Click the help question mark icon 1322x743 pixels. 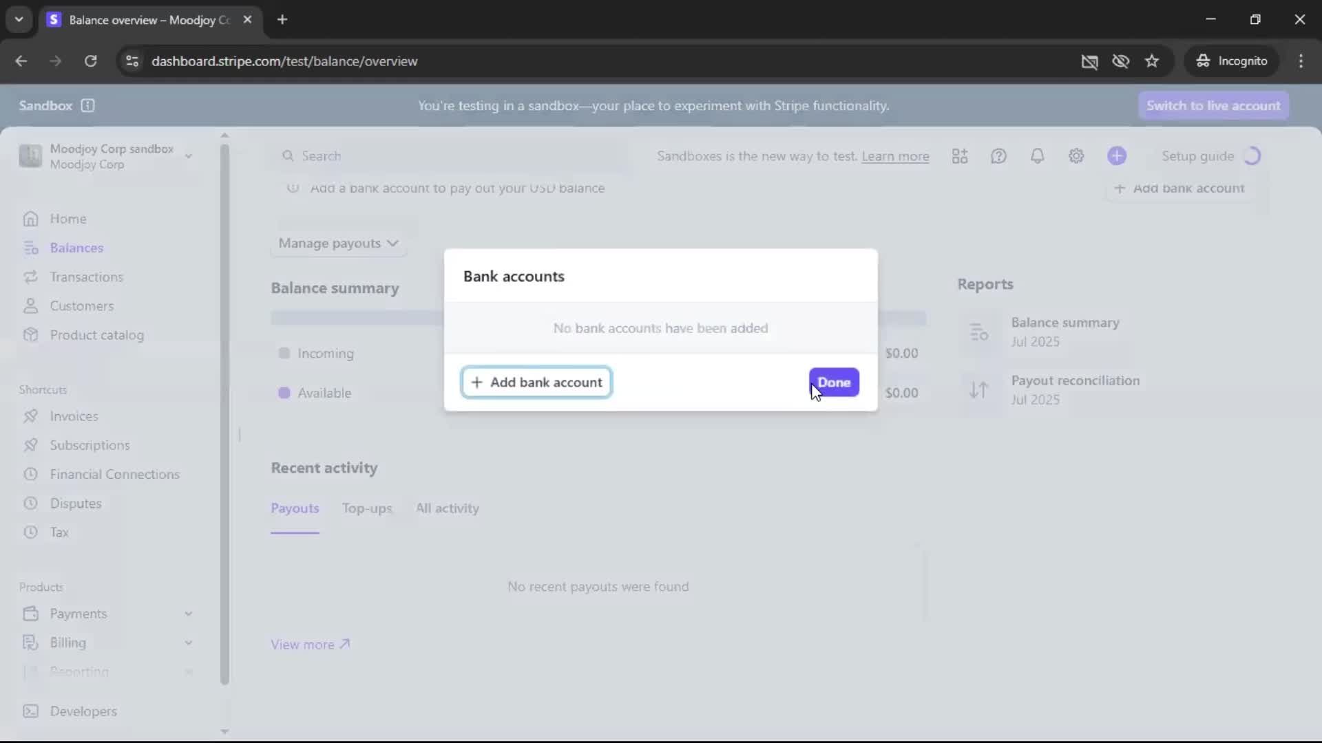(x=998, y=156)
